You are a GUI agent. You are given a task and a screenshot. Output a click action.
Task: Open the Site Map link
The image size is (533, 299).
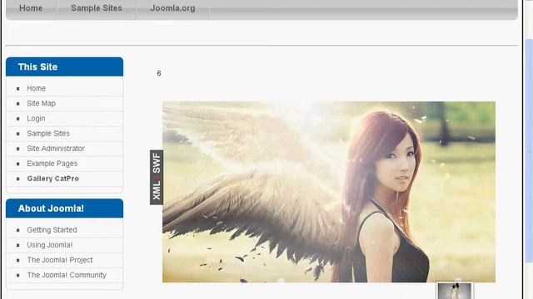click(41, 103)
